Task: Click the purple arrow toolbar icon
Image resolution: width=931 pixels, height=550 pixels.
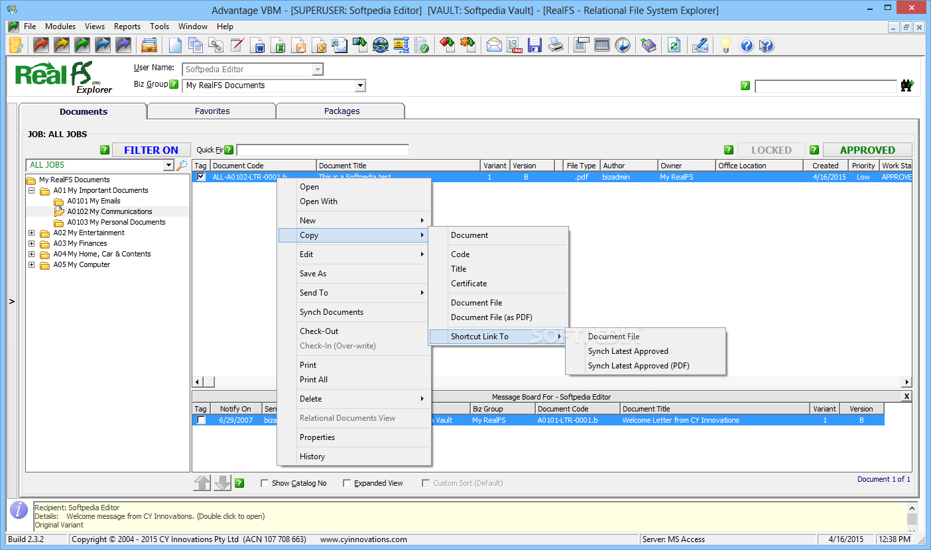Action: 123,45
